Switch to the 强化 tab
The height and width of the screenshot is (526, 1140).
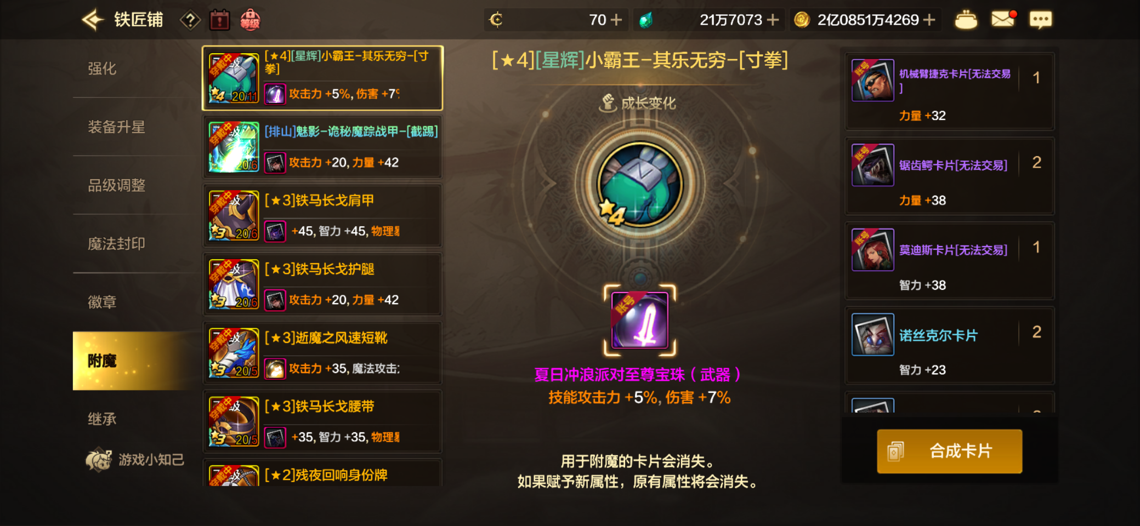pos(102,68)
